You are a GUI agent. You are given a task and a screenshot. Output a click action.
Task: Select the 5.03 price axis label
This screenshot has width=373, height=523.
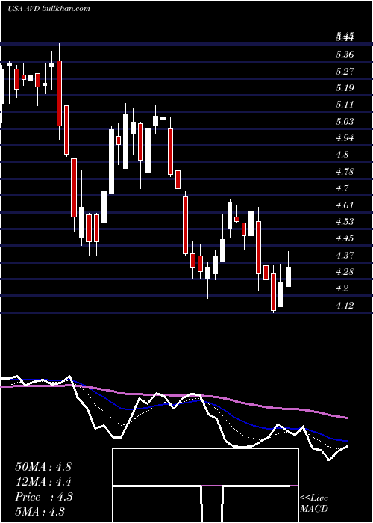[345, 121]
